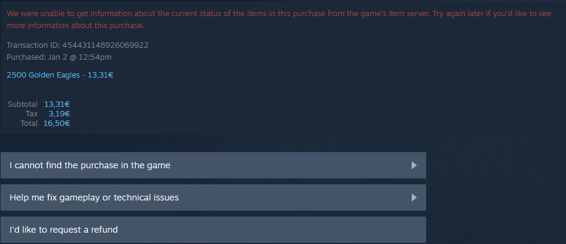The height and width of the screenshot is (244, 566).
Task: Click the purchase date 'Jan 2 @ 12:54pm'
Action: coord(78,57)
